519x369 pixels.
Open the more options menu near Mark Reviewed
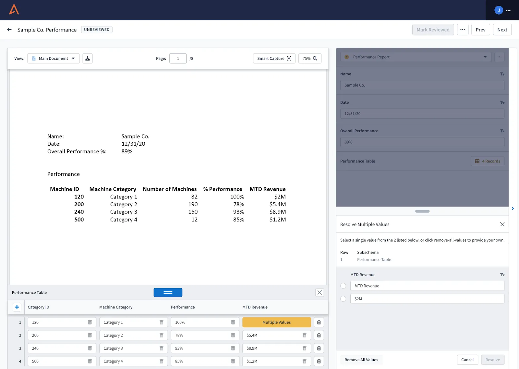tap(463, 30)
